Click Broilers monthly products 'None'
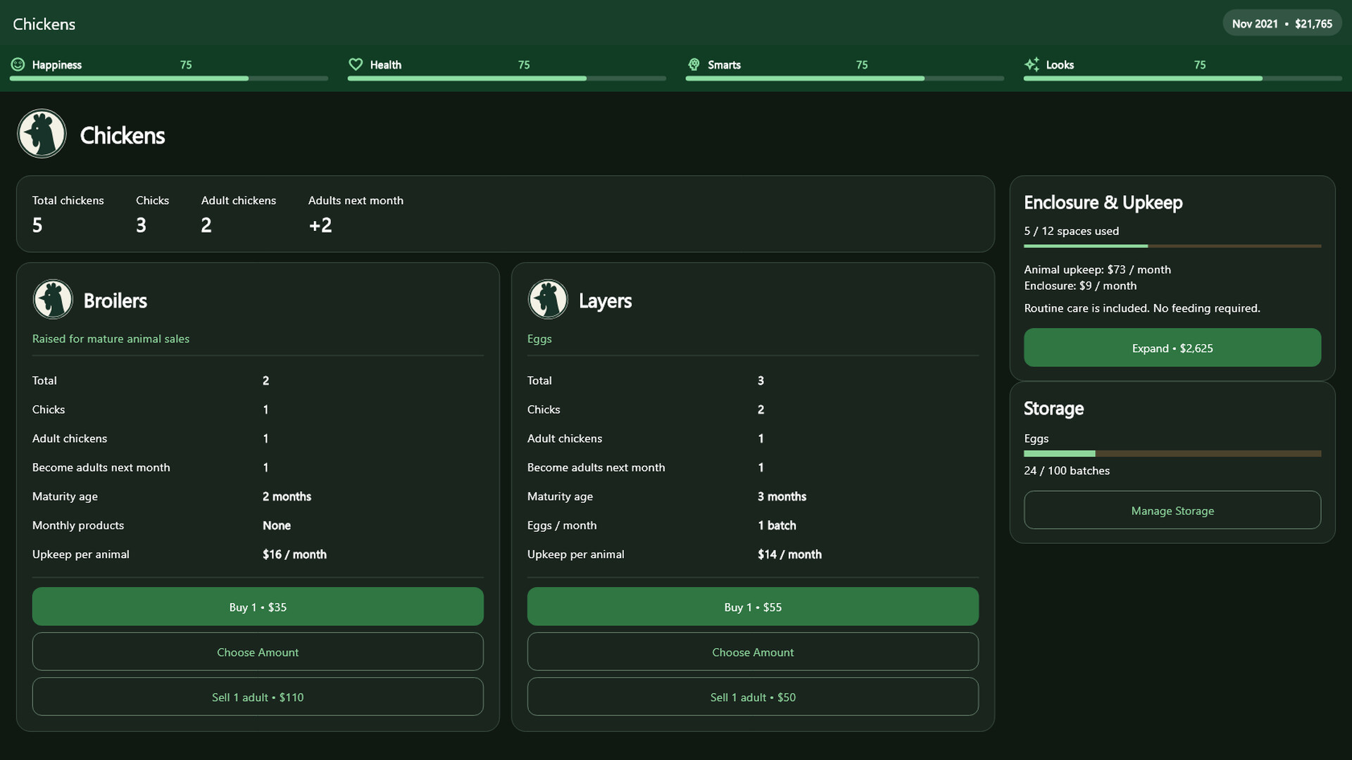 (277, 526)
